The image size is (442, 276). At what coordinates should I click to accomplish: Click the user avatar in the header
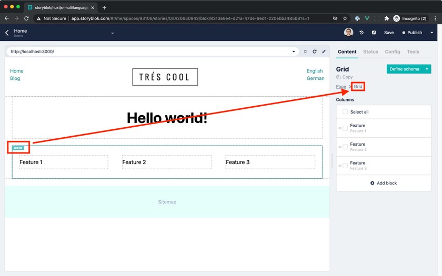(349, 33)
